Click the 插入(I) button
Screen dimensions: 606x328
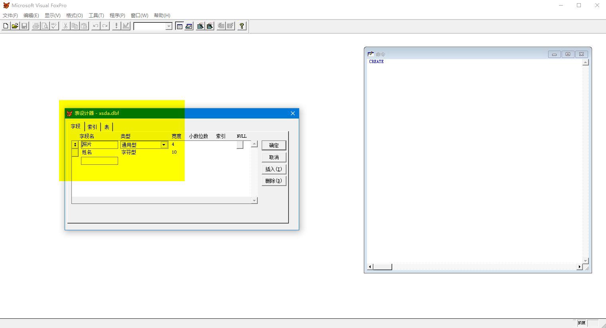(274, 169)
